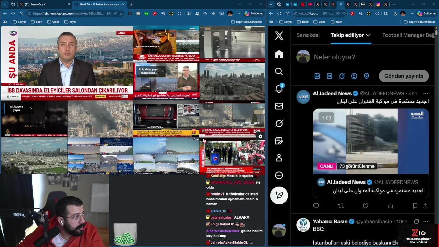The height and width of the screenshot is (247, 439).
Task: Switch to YouTube tab in right browser
Action: pyautogui.click(x=310, y=4)
